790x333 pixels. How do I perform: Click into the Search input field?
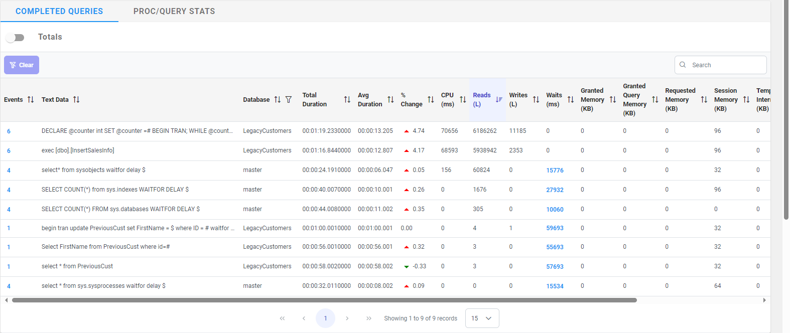725,65
